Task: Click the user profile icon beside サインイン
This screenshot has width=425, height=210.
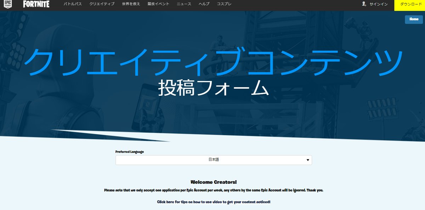Action: pos(364,4)
